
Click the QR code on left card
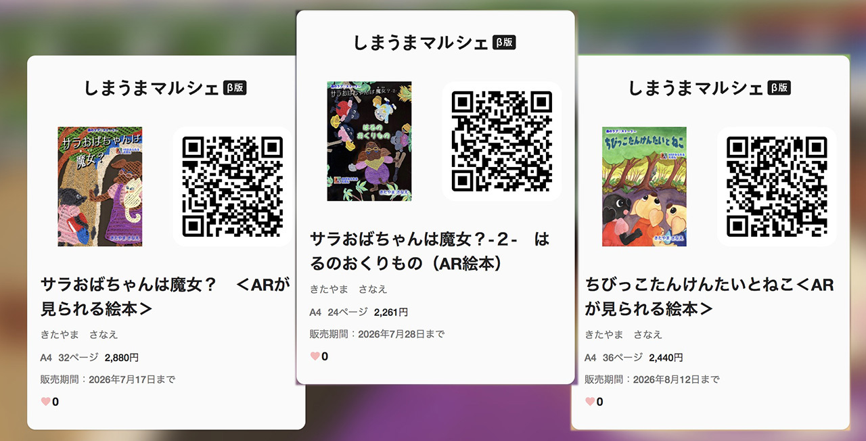click(232, 187)
